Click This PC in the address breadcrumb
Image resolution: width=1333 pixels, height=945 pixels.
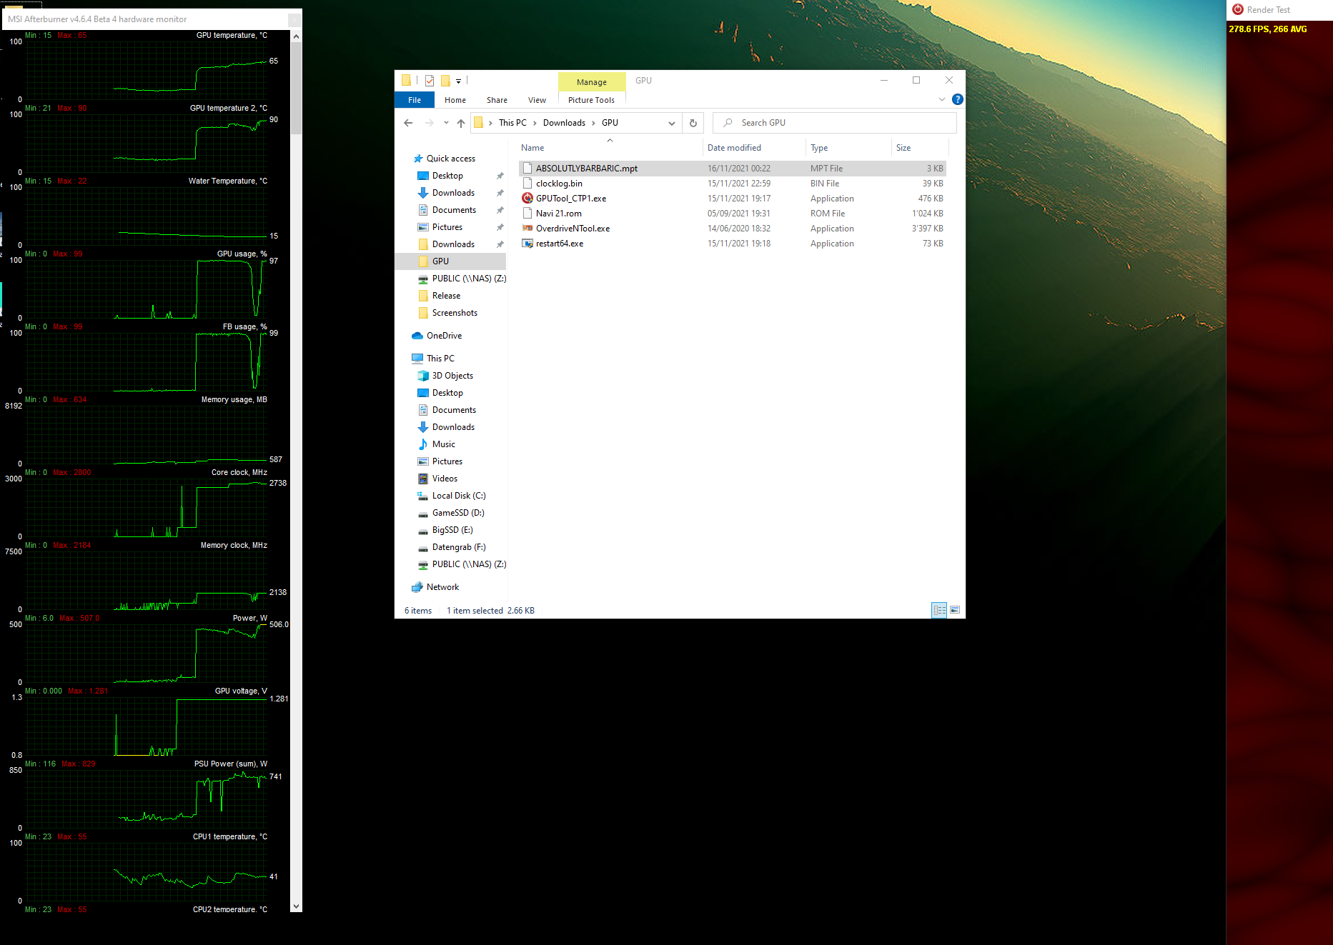click(512, 123)
